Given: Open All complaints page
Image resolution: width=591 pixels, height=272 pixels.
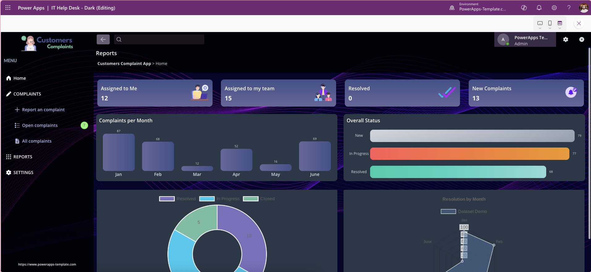Looking at the screenshot, I should pyautogui.click(x=37, y=141).
